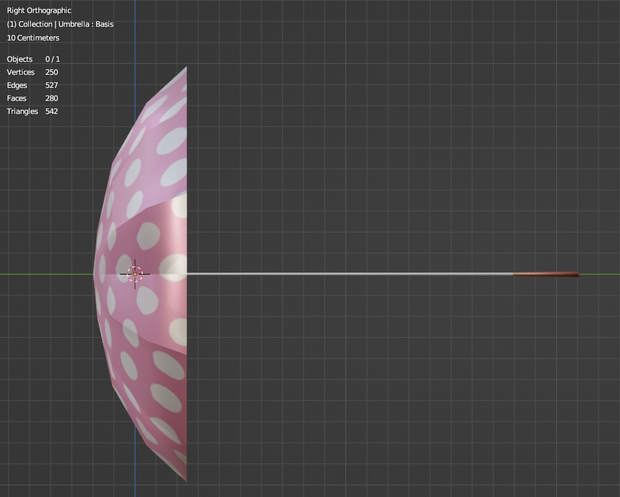Click the 10 Centimeters scale indicator
Image resolution: width=620 pixels, height=497 pixels.
pos(32,38)
